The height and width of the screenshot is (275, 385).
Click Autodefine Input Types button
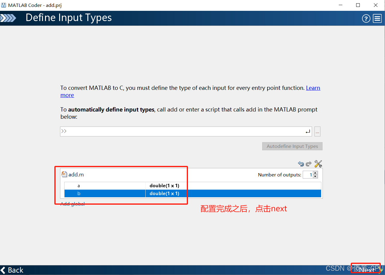[292, 146]
